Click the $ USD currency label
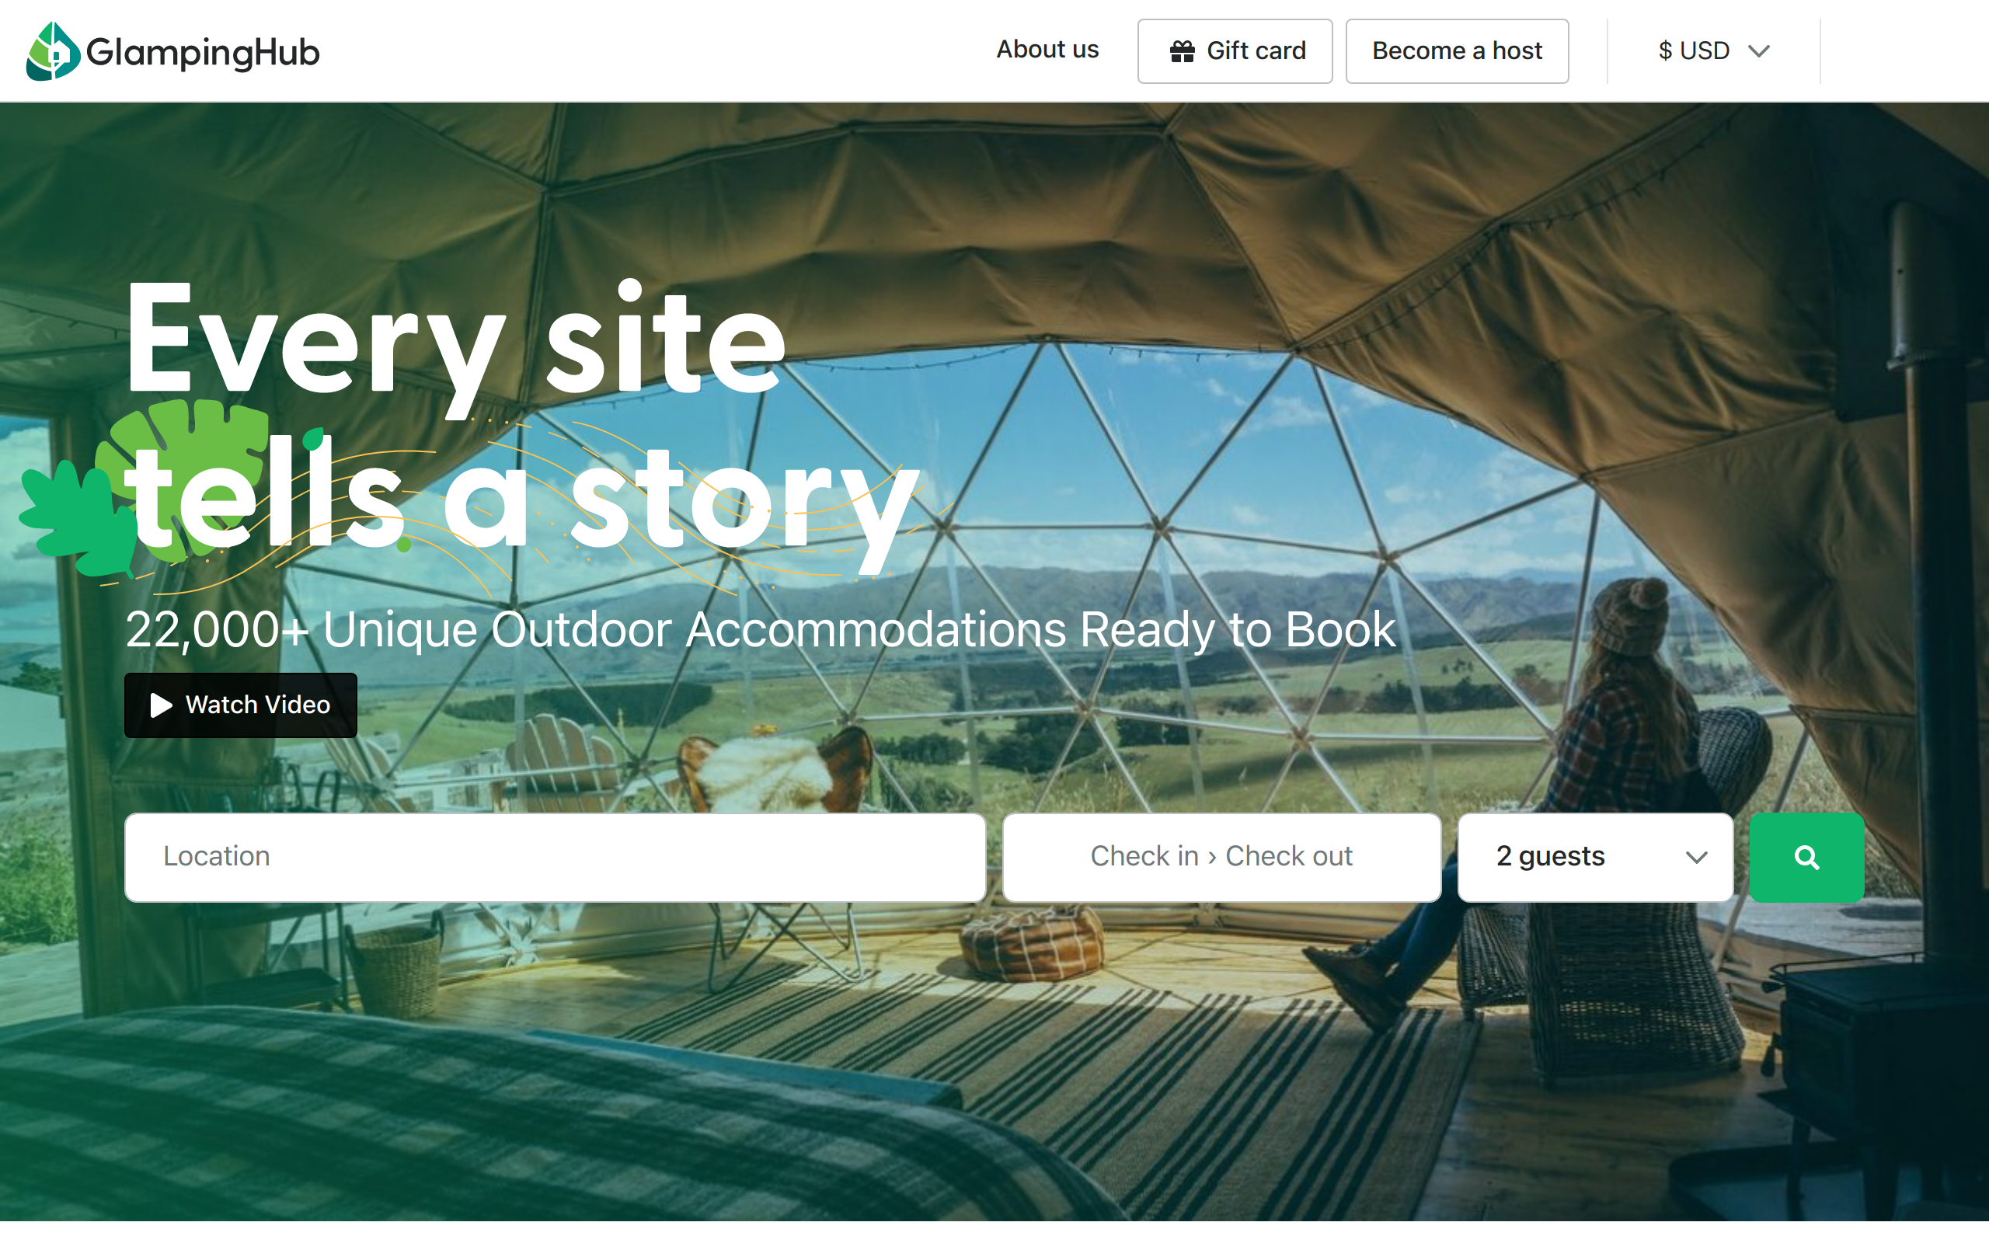The height and width of the screenshot is (1243, 1989). [1694, 51]
